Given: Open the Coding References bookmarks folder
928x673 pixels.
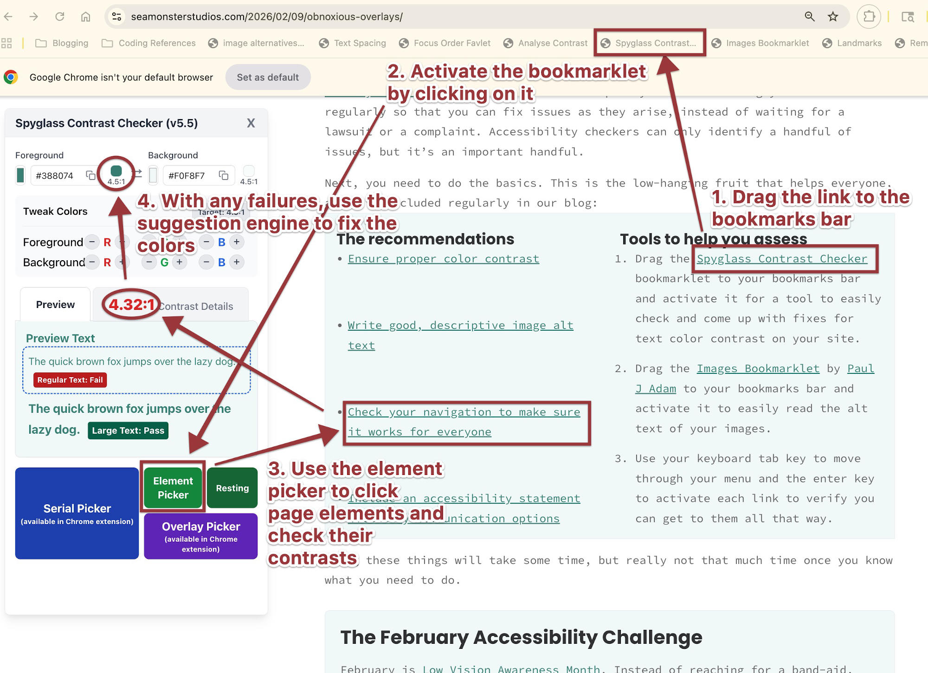Looking at the screenshot, I should click(156, 43).
